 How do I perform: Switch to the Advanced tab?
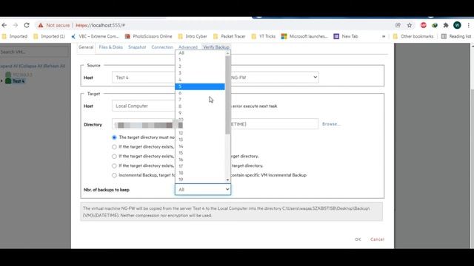(x=187, y=47)
